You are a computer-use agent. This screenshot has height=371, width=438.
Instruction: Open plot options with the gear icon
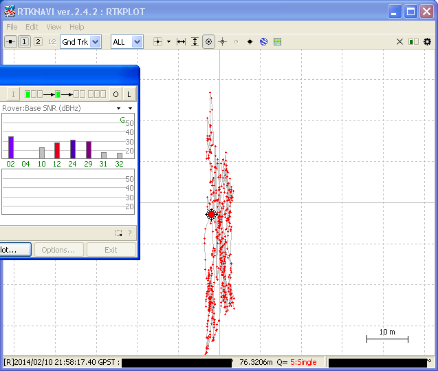point(427,42)
